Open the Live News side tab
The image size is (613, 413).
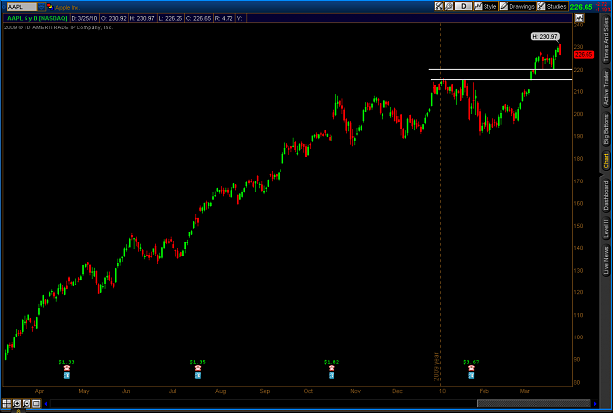coord(606,260)
